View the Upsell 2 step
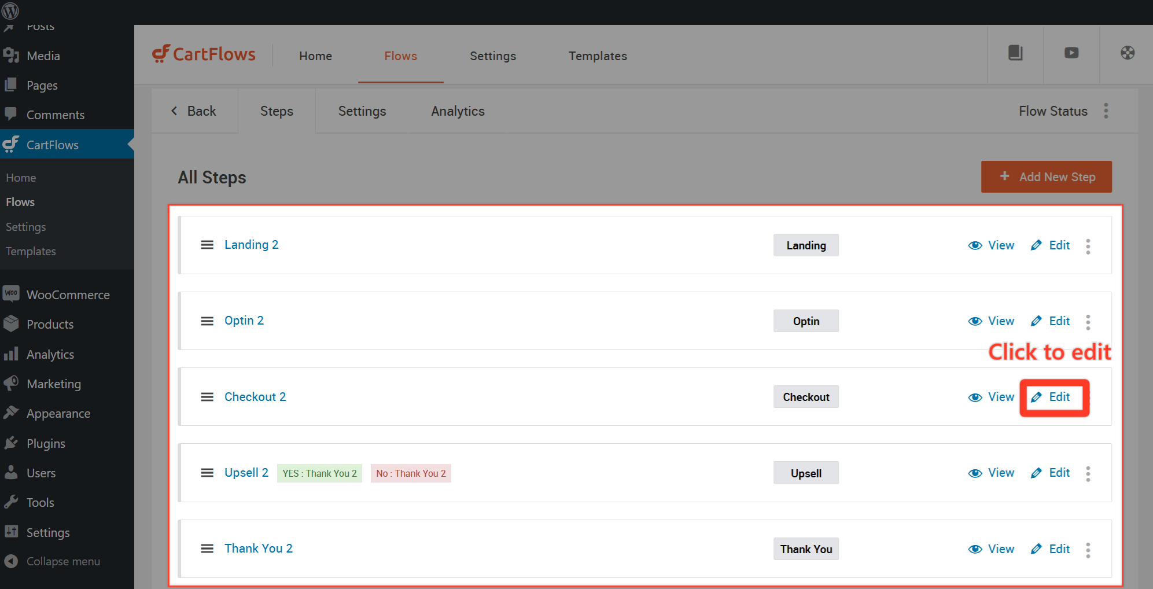Viewport: 1153px width, 589px height. [992, 473]
